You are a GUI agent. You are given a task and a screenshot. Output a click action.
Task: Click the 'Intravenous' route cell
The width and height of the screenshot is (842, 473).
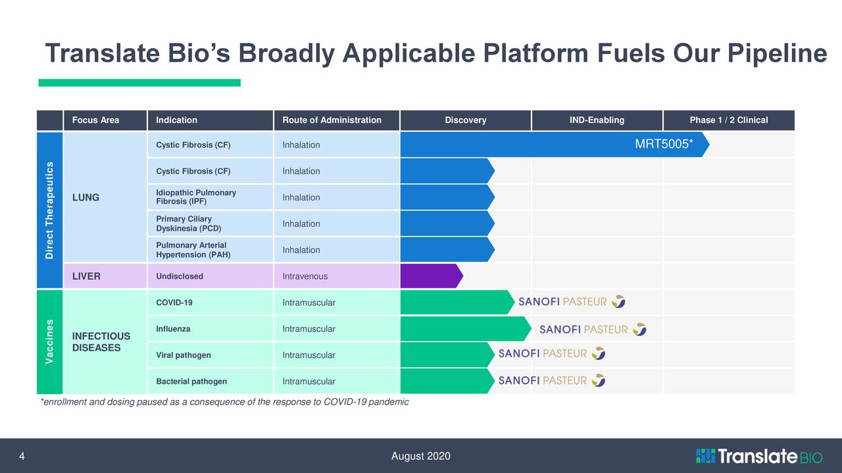click(336, 276)
